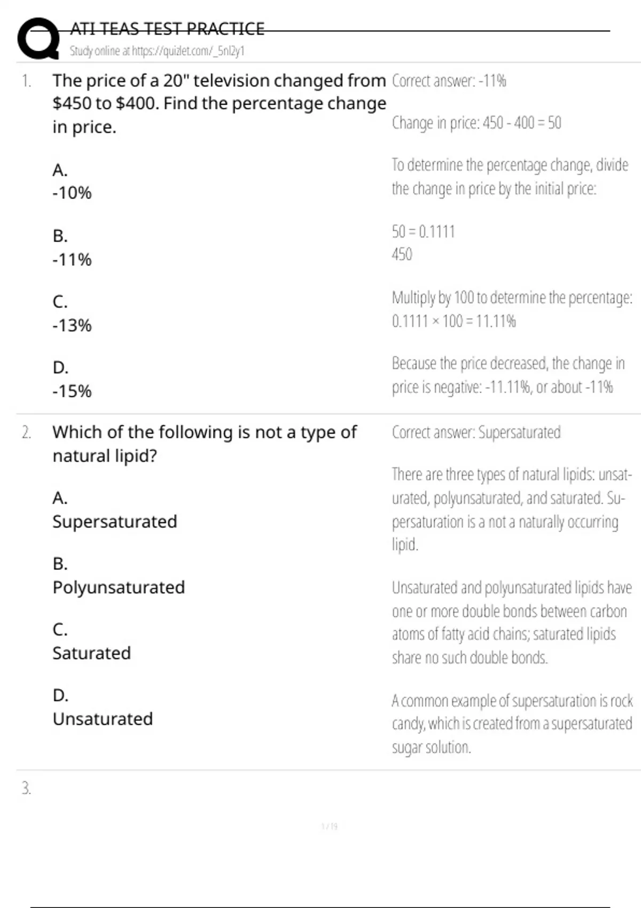Click the '0.1111 × 100 = 11.11%' calculation line
The image size is (641, 908).
pyautogui.click(x=454, y=321)
